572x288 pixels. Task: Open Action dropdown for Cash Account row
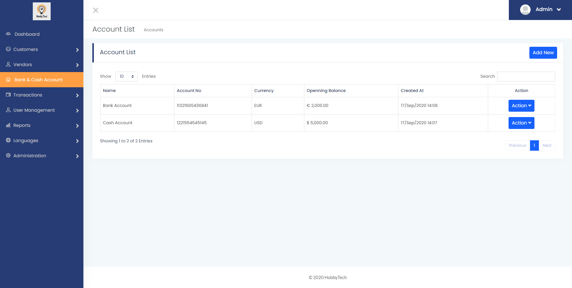(x=521, y=123)
